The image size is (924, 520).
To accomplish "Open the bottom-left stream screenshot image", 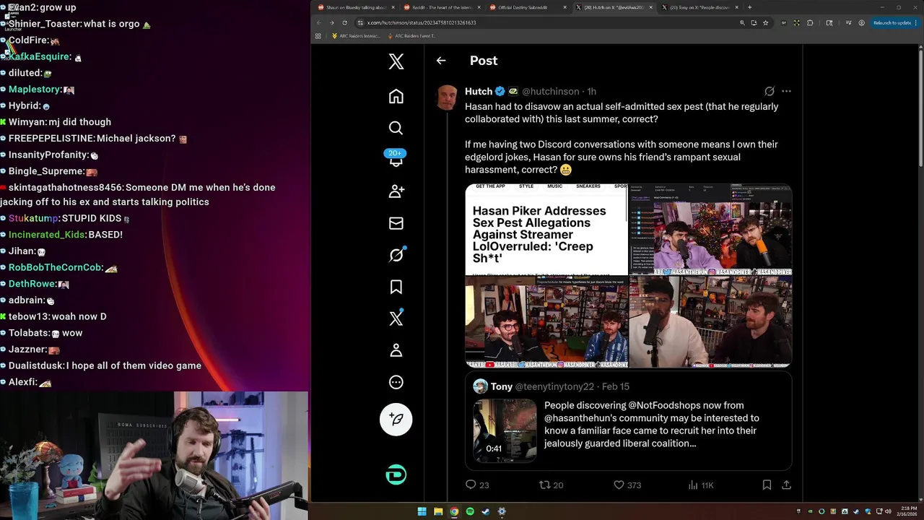I will click(546, 322).
